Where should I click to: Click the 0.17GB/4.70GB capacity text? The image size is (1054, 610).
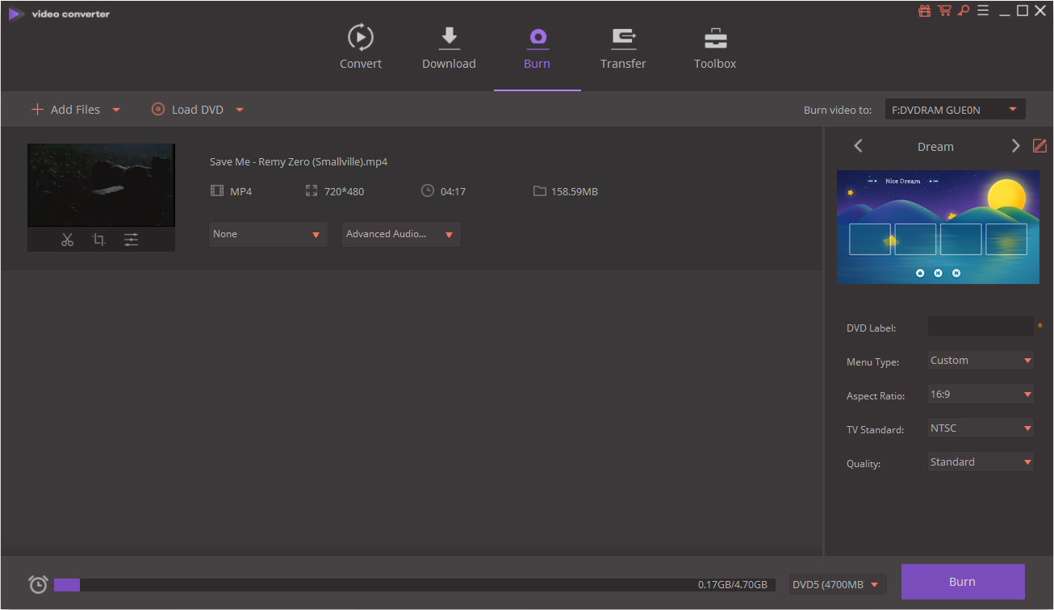click(734, 585)
